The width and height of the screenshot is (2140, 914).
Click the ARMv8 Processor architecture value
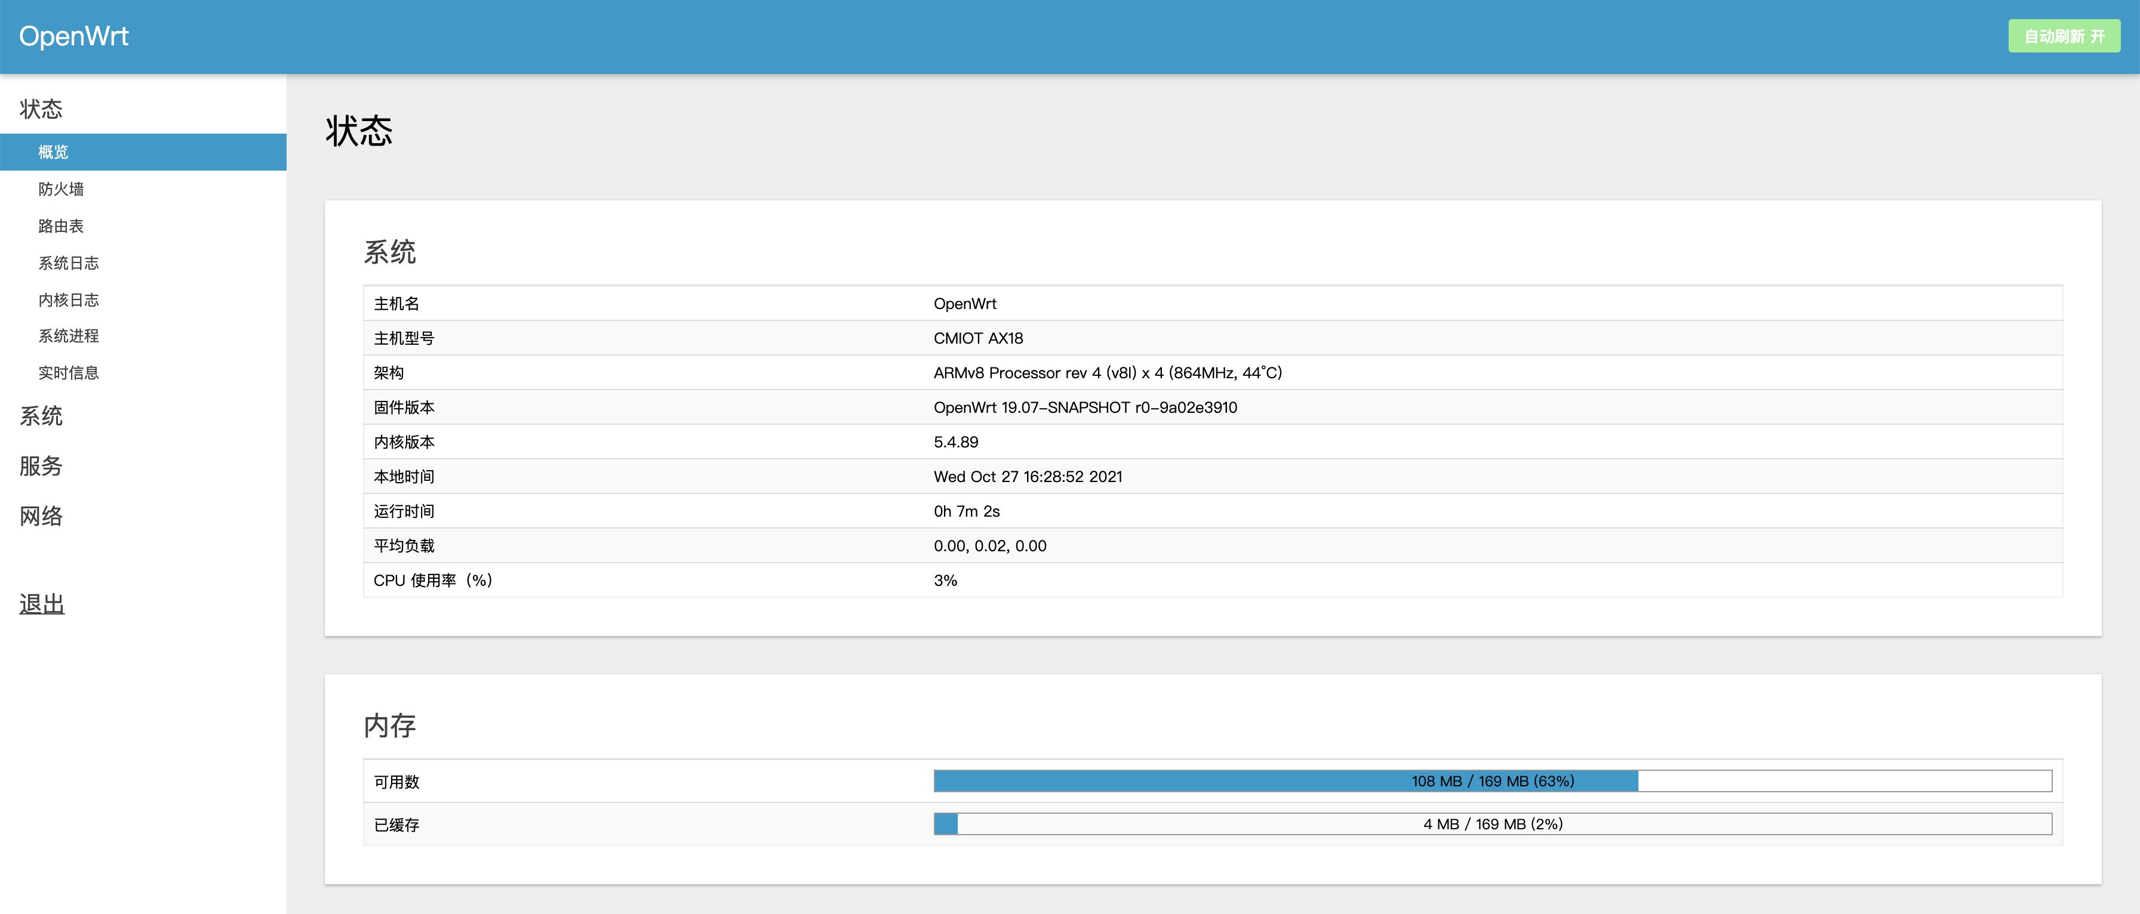click(x=1108, y=373)
